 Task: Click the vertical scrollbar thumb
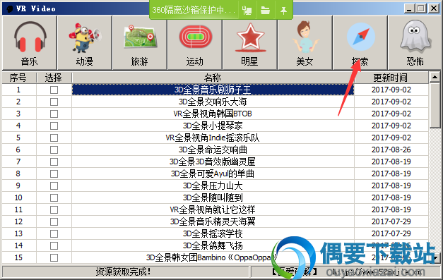click(x=435, y=105)
